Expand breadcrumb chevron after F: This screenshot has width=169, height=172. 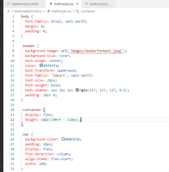click(12, 11)
